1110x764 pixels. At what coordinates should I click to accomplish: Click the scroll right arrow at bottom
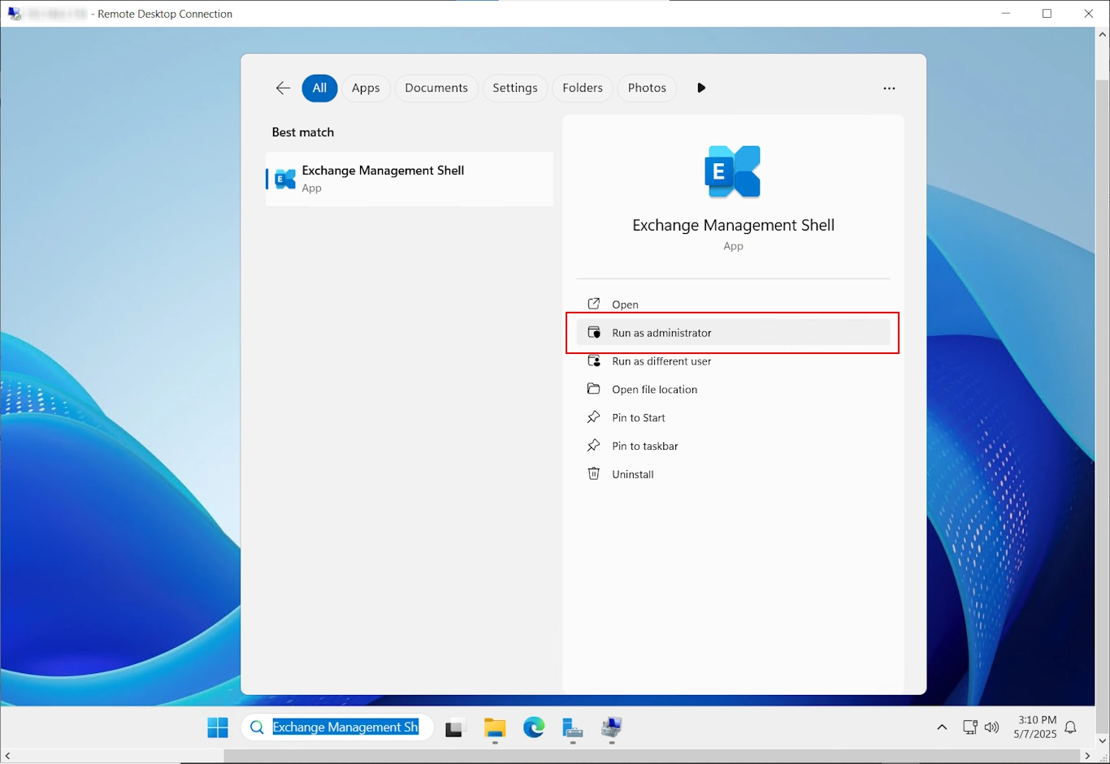1087,757
